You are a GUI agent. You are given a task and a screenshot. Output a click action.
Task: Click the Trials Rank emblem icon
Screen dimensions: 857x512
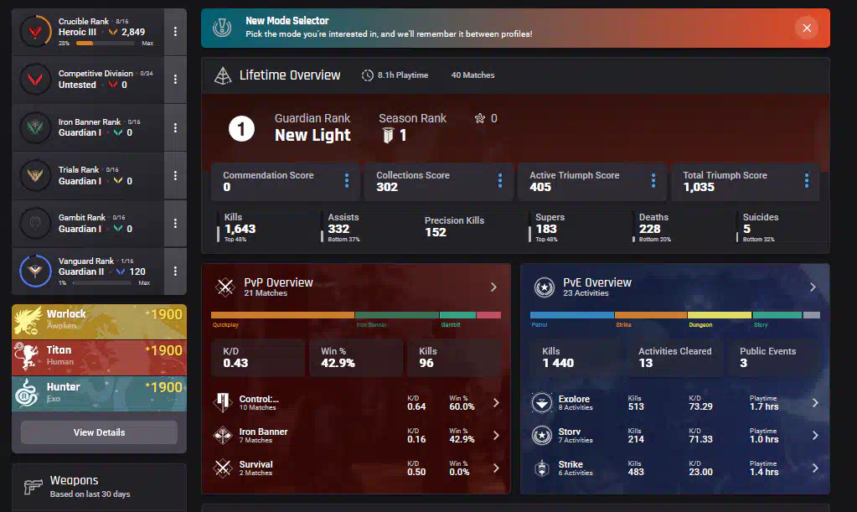point(35,175)
